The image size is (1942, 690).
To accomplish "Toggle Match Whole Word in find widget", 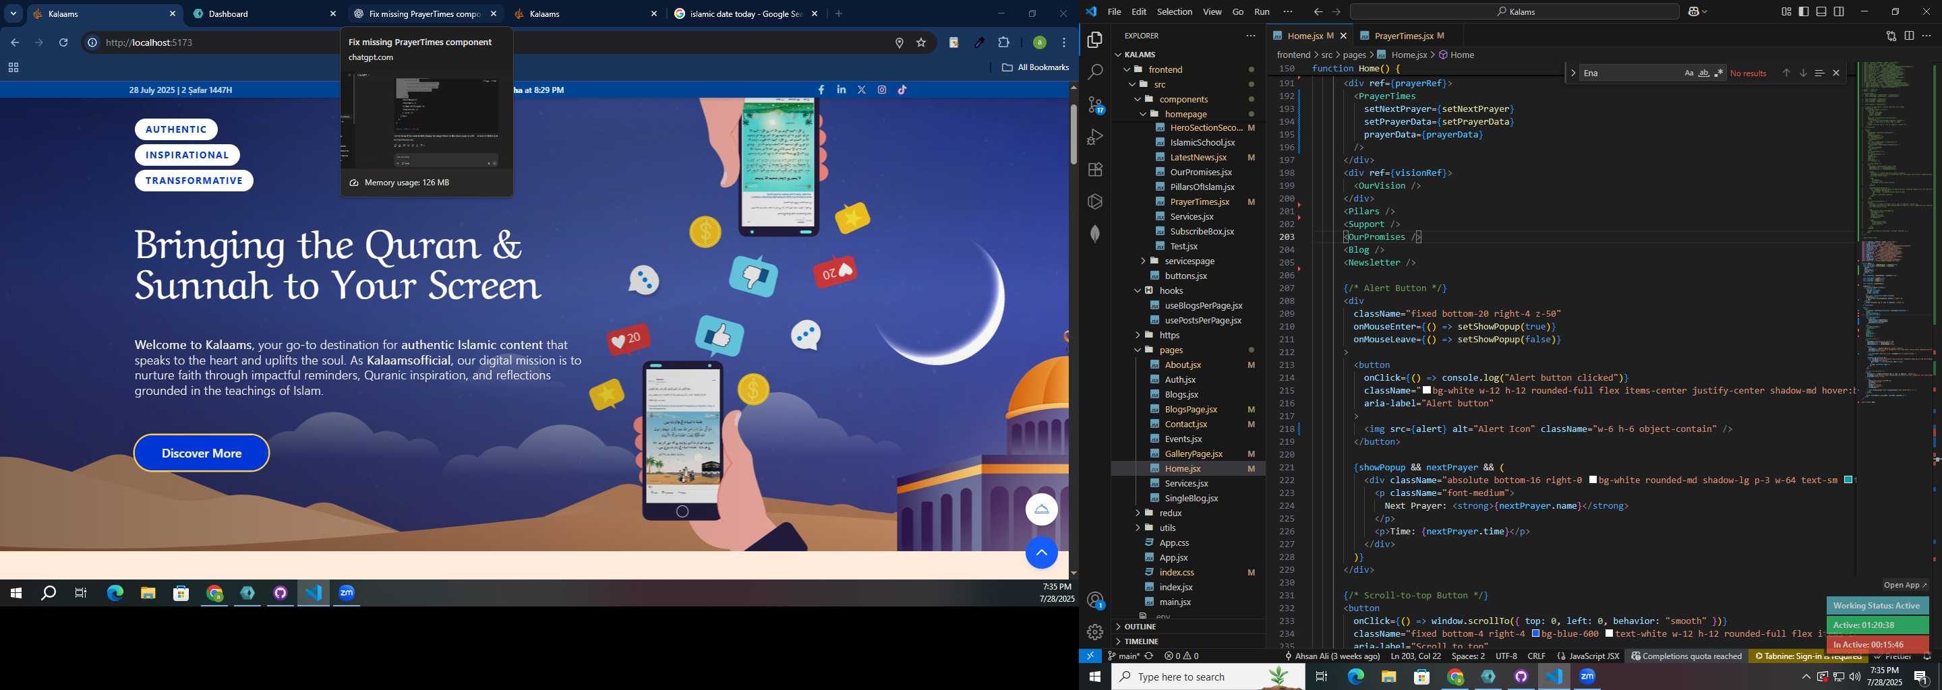I will tap(1704, 73).
